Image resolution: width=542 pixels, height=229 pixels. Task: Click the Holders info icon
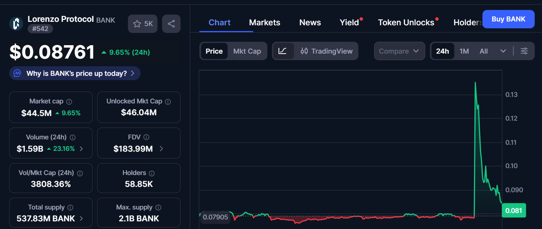click(x=152, y=173)
